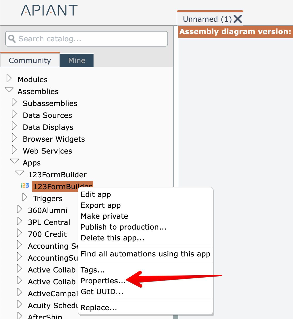This screenshot has height=319, width=293.
Task: Click Find all automations using this app
Action: point(145,254)
